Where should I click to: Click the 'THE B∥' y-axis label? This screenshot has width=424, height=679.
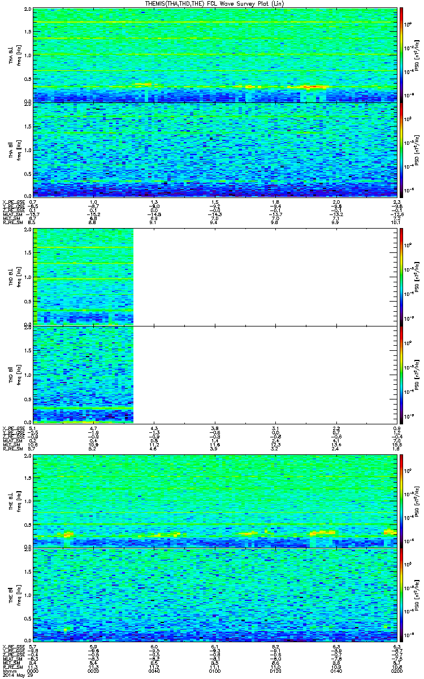click(x=11, y=595)
